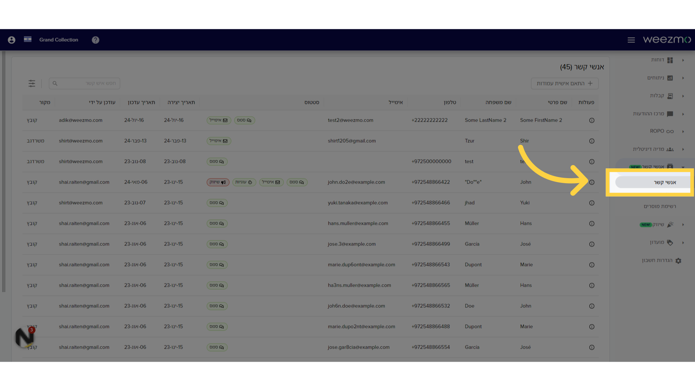
Task: Click the Israel flag language icon
Action: click(28, 39)
